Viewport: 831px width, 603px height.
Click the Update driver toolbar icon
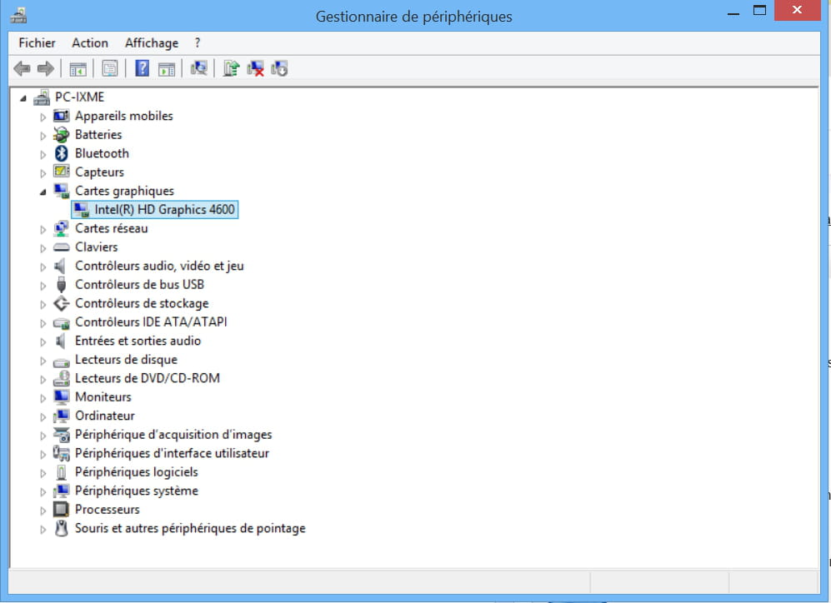(231, 68)
